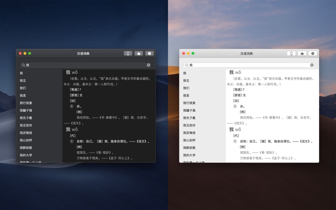This screenshot has width=336, height=210.
Task: Select 我见犹怜 in dark window list
Action: tap(26, 125)
